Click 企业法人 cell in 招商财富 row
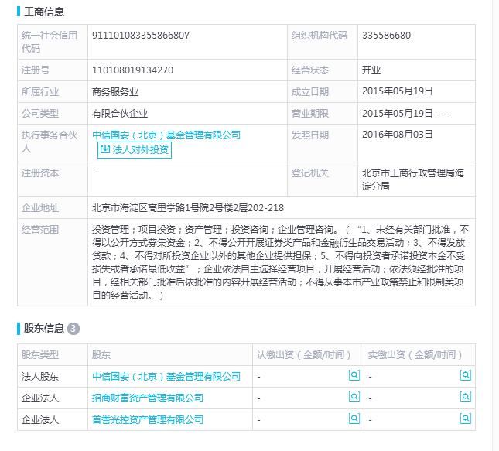 coord(40,398)
